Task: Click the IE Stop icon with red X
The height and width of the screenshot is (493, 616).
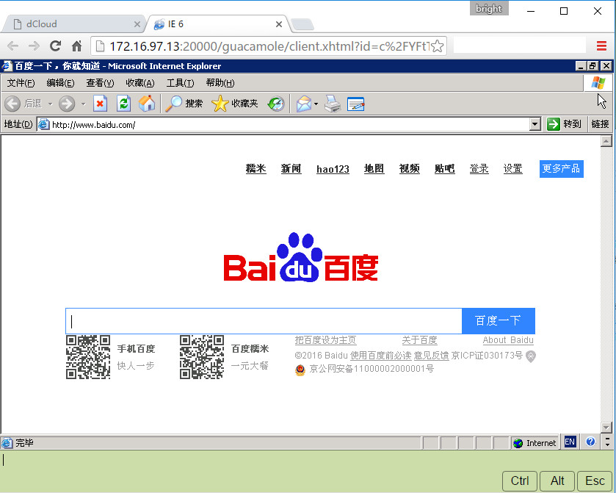Action: click(100, 104)
